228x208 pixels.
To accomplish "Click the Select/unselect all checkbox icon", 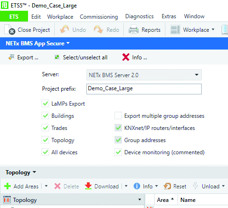I will coord(57,57).
